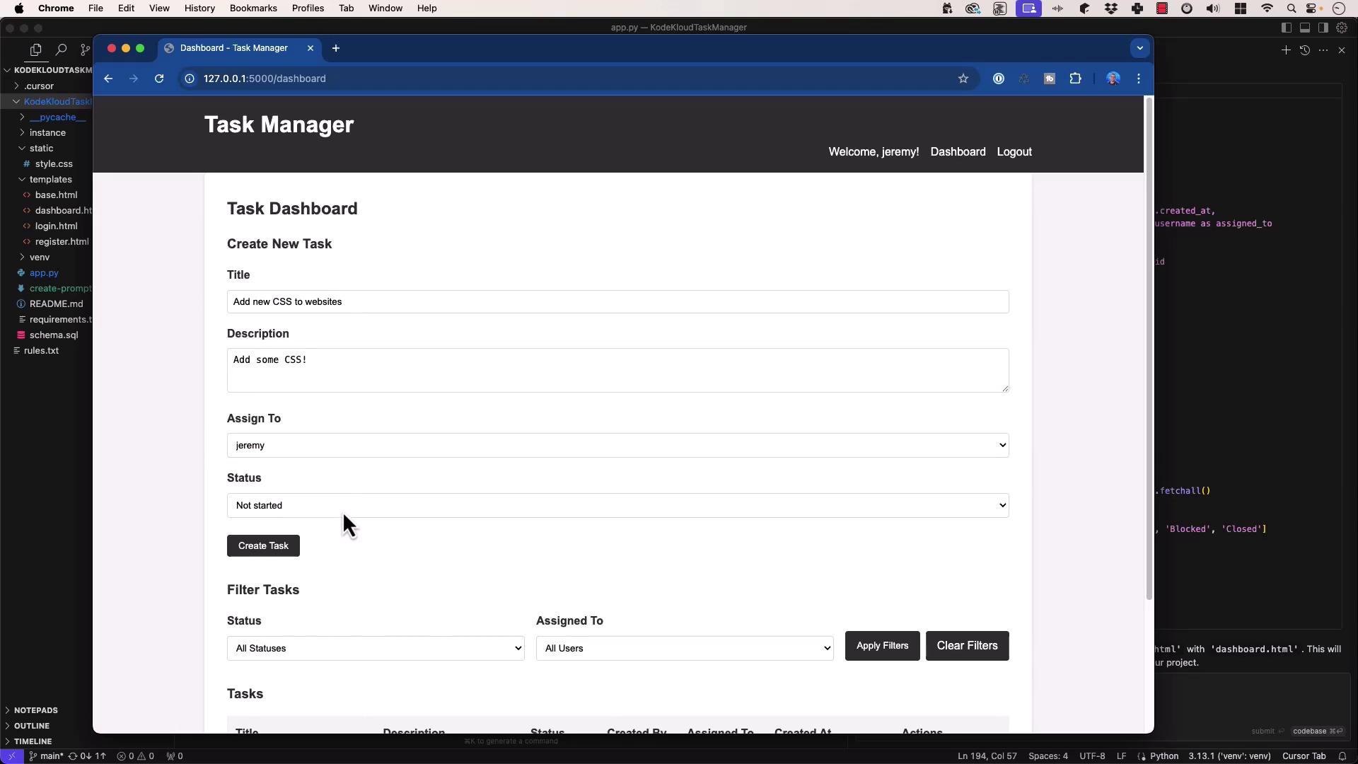This screenshot has height=764, width=1358.
Task: Open All Statuses filter dropdown
Action: click(376, 648)
